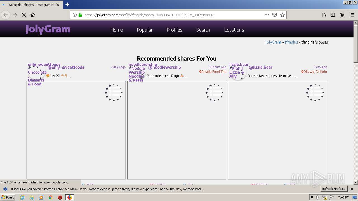Open the Library icon in toolbar
The width and height of the screenshot is (358, 201).
click(x=324, y=15)
